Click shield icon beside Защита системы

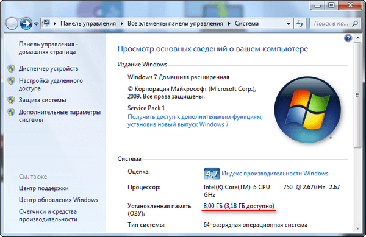pos(11,100)
